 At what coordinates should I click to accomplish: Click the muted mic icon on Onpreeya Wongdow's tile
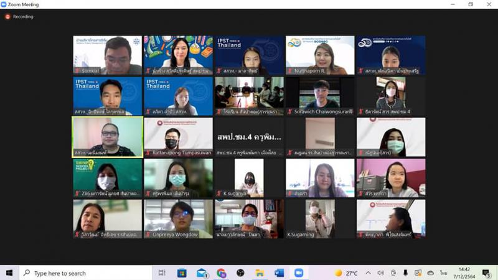coord(148,235)
